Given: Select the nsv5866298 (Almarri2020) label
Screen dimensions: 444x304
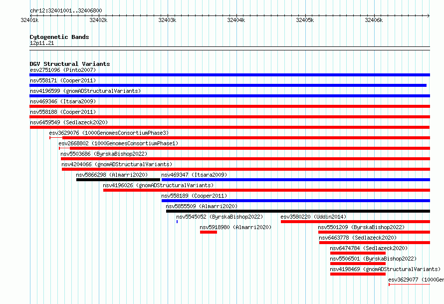Looking at the screenshot, I should pos(112,175).
